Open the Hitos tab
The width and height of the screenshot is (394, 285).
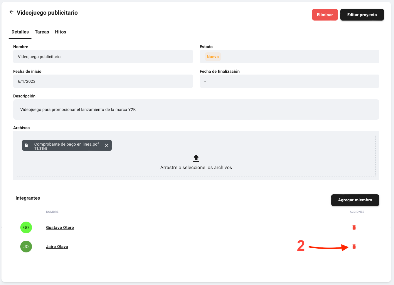click(60, 32)
